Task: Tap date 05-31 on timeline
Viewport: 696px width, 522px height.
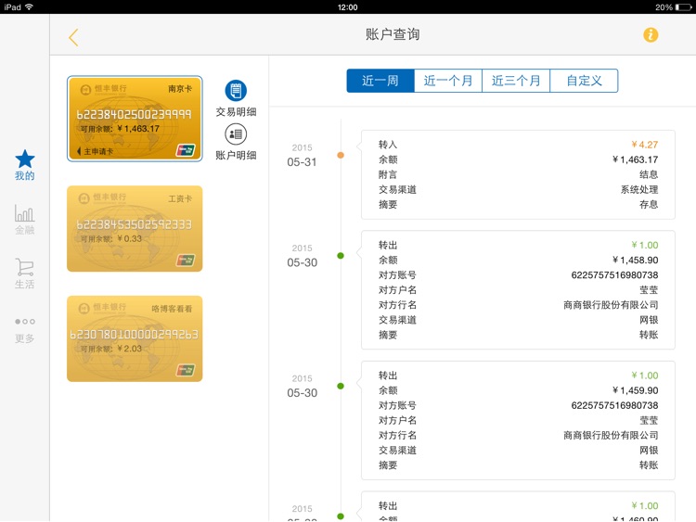Action: [302, 162]
